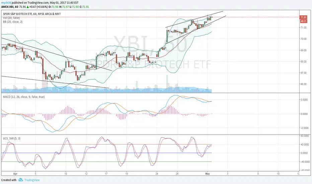Click the mych36 author username
Image resolution: width=312 pixels, height=184 pixels.
6,3
